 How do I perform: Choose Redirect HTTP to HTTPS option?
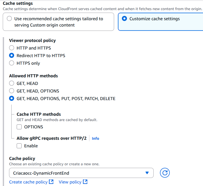point(12,55)
